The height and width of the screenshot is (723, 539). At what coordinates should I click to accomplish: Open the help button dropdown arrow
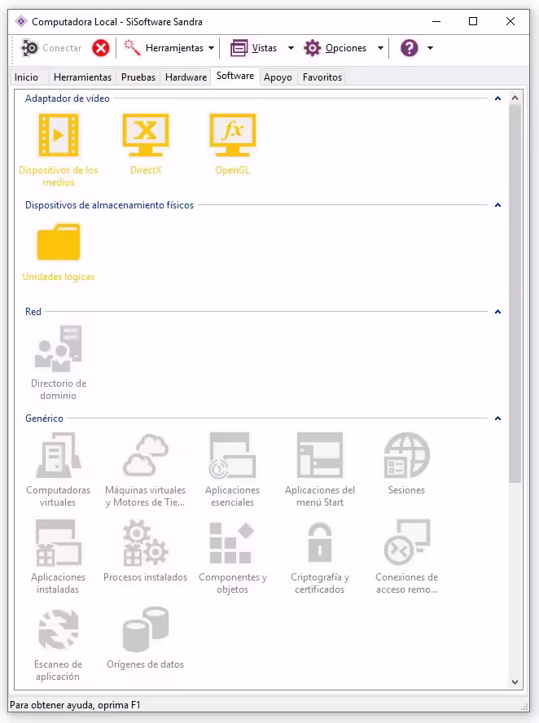[430, 48]
